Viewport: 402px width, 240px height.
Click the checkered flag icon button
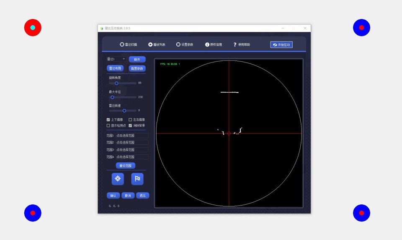pyautogui.click(x=137, y=179)
